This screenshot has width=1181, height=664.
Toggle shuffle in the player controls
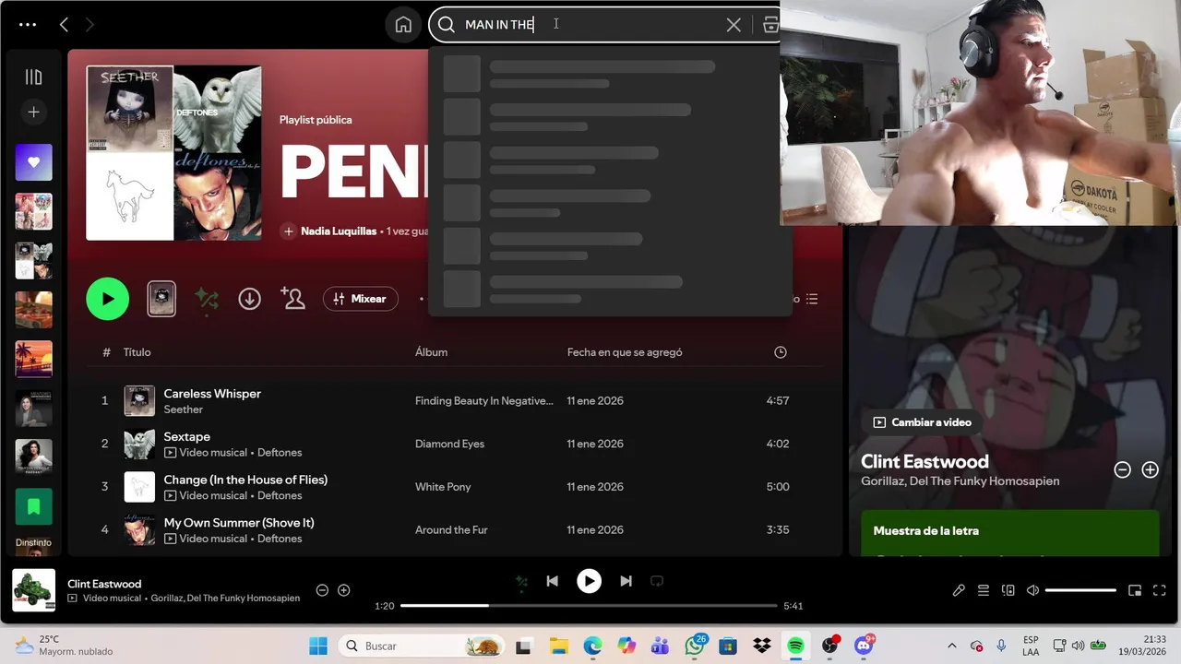tap(521, 581)
